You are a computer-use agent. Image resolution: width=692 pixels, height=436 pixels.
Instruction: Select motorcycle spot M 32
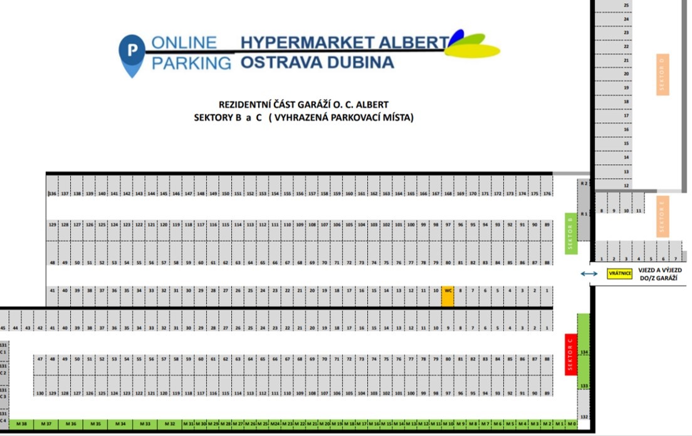coord(169,424)
